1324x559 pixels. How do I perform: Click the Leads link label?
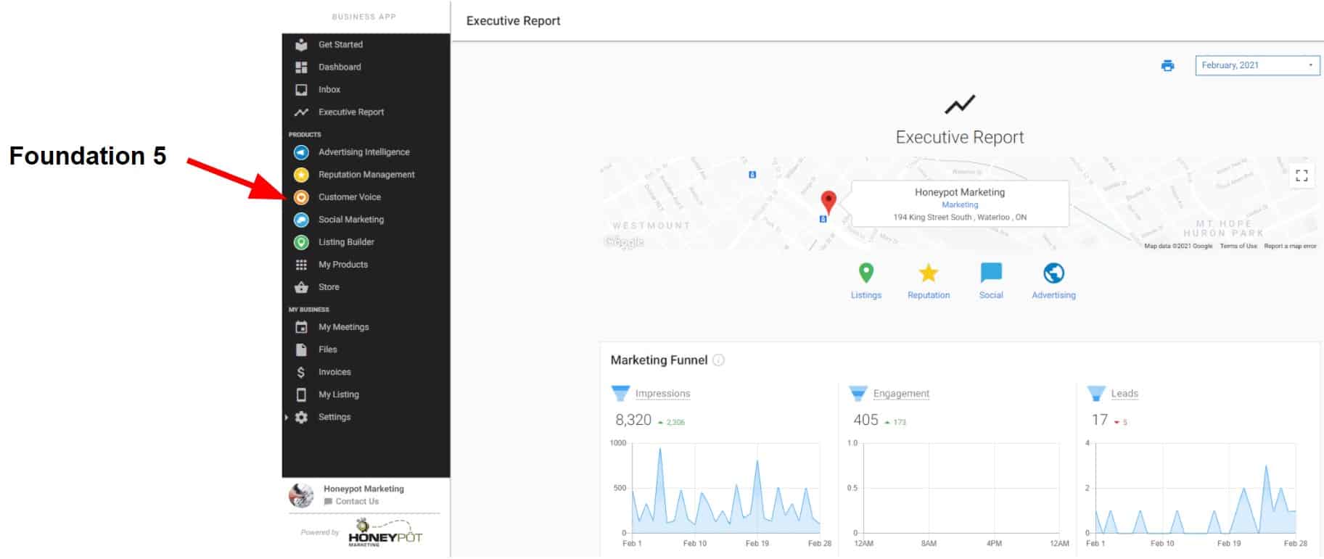point(1124,394)
